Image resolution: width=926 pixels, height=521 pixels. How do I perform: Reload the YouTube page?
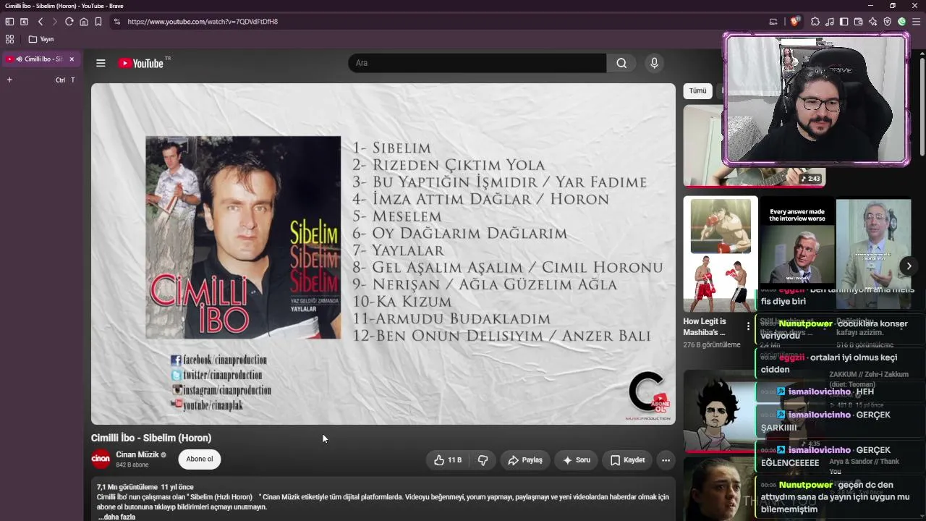(x=69, y=22)
